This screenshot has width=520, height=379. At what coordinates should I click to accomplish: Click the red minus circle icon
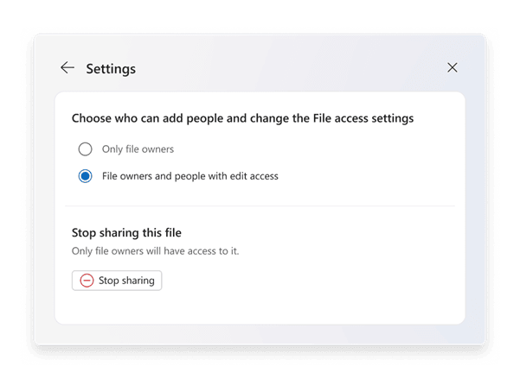click(x=87, y=281)
